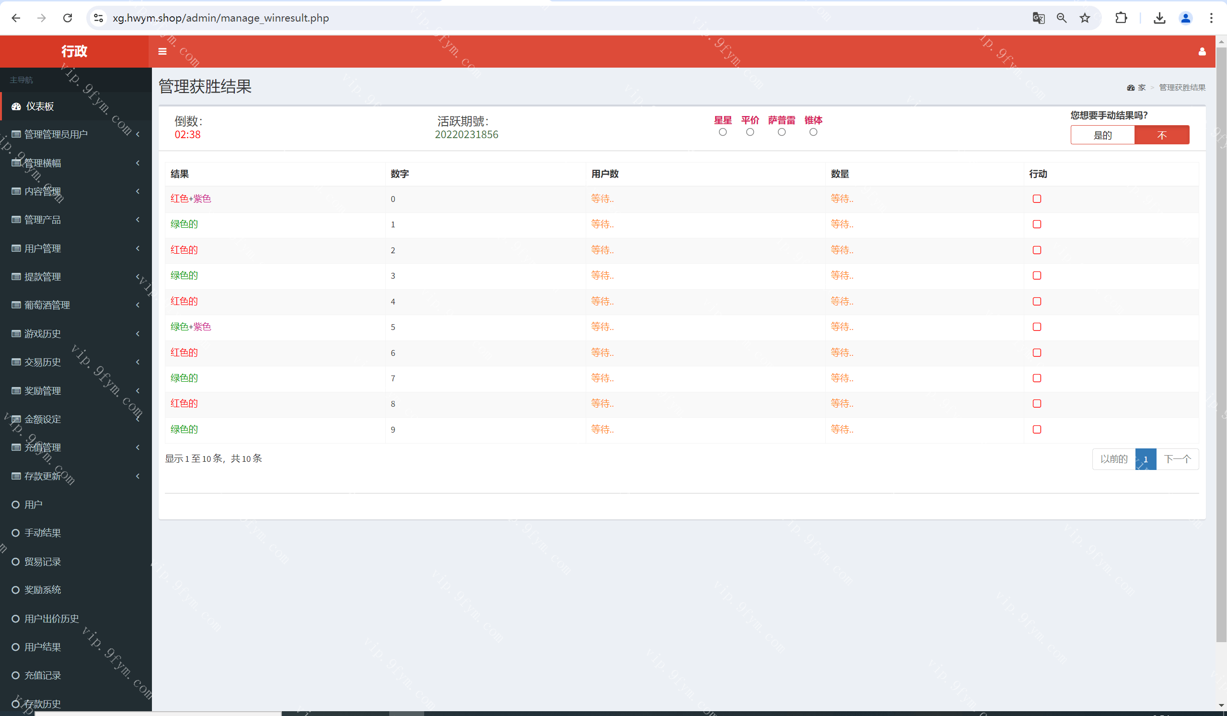The width and height of the screenshot is (1227, 716).
Task: Select the 萨普雷 radio button
Action: click(x=781, y=132)
